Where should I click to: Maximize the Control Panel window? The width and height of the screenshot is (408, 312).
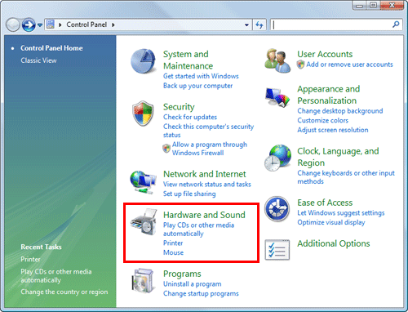(374, 5)
